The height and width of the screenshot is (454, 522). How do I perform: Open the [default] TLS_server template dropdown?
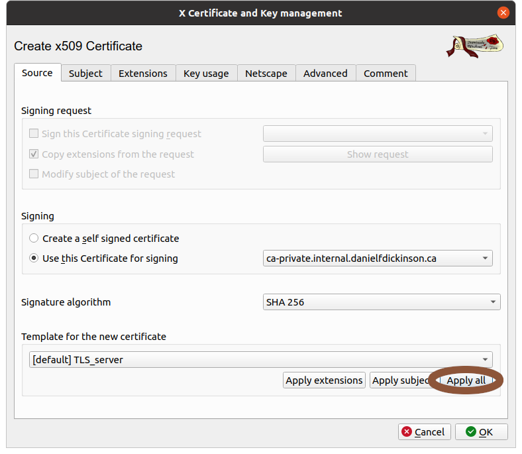[260, 360]
